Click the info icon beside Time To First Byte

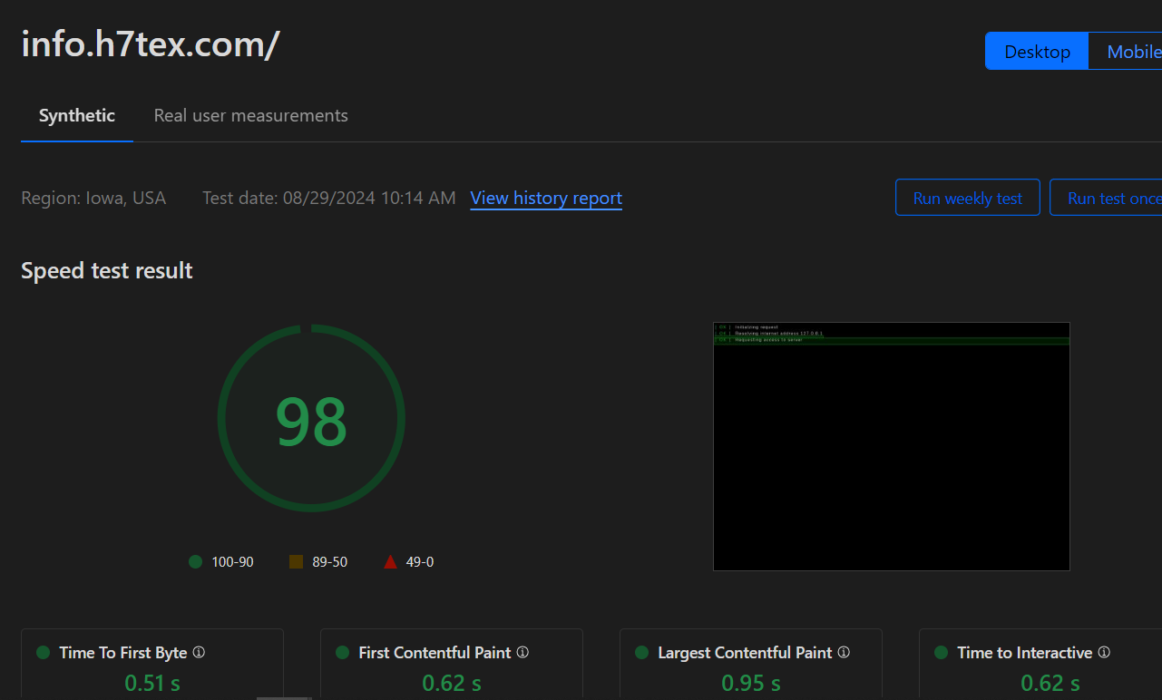pos(199,653)
